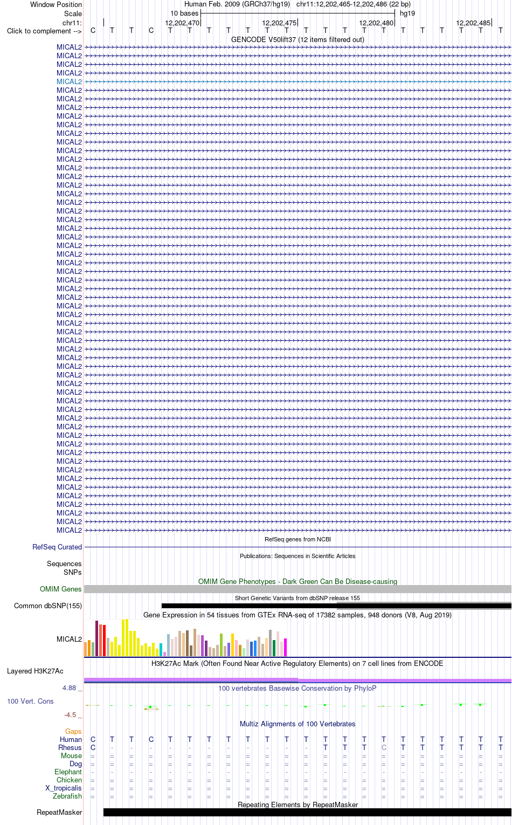512x825 pixels.
Task: Click the 'Common dbSNP(155)' label
Action: pyautogui.click(x=48, y=606)
